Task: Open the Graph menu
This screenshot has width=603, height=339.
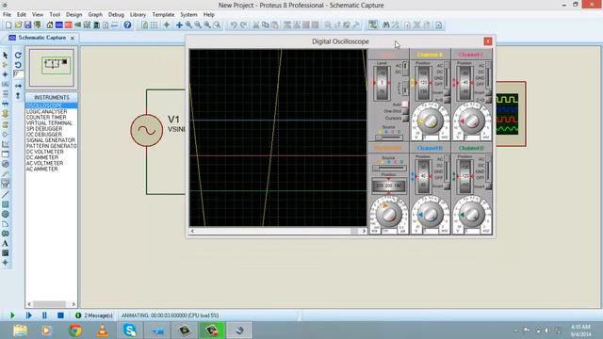Action: [95, 15]
